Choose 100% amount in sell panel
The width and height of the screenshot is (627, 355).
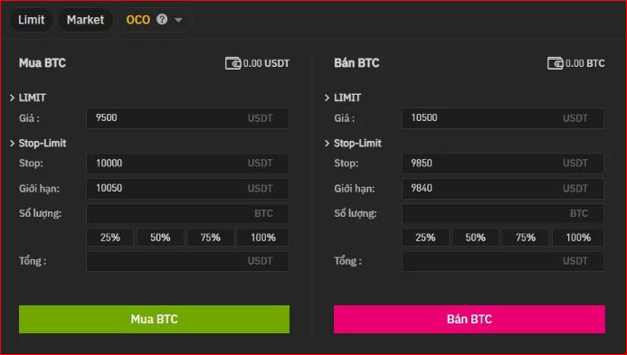tap(578, 238)
